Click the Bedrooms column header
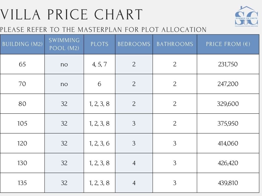The image size is (262, 196). coord(134,44)
